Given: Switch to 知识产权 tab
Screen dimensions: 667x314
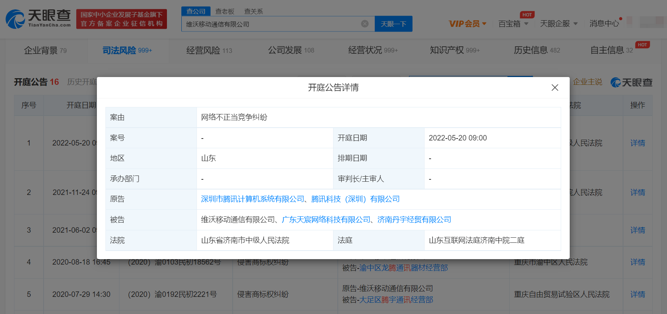Looking at the screenshot, I should (x=455, y=50).
